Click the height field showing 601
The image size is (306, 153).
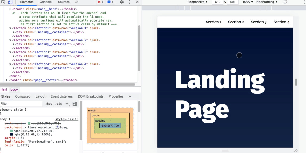click(233, 2)
